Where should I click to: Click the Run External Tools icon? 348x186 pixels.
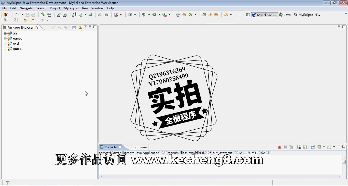pos(165,15)
